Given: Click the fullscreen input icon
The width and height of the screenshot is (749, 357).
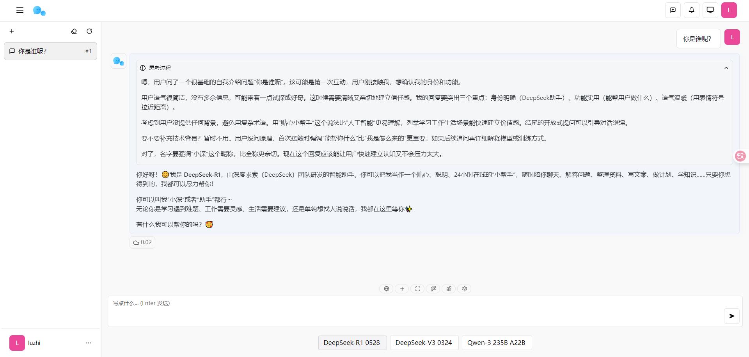Looking at the screenshot, I should (417, 289).
